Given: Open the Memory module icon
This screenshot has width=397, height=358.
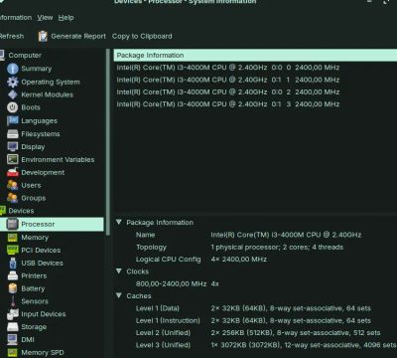Looking at the screenshot, I should pos(13,238).
